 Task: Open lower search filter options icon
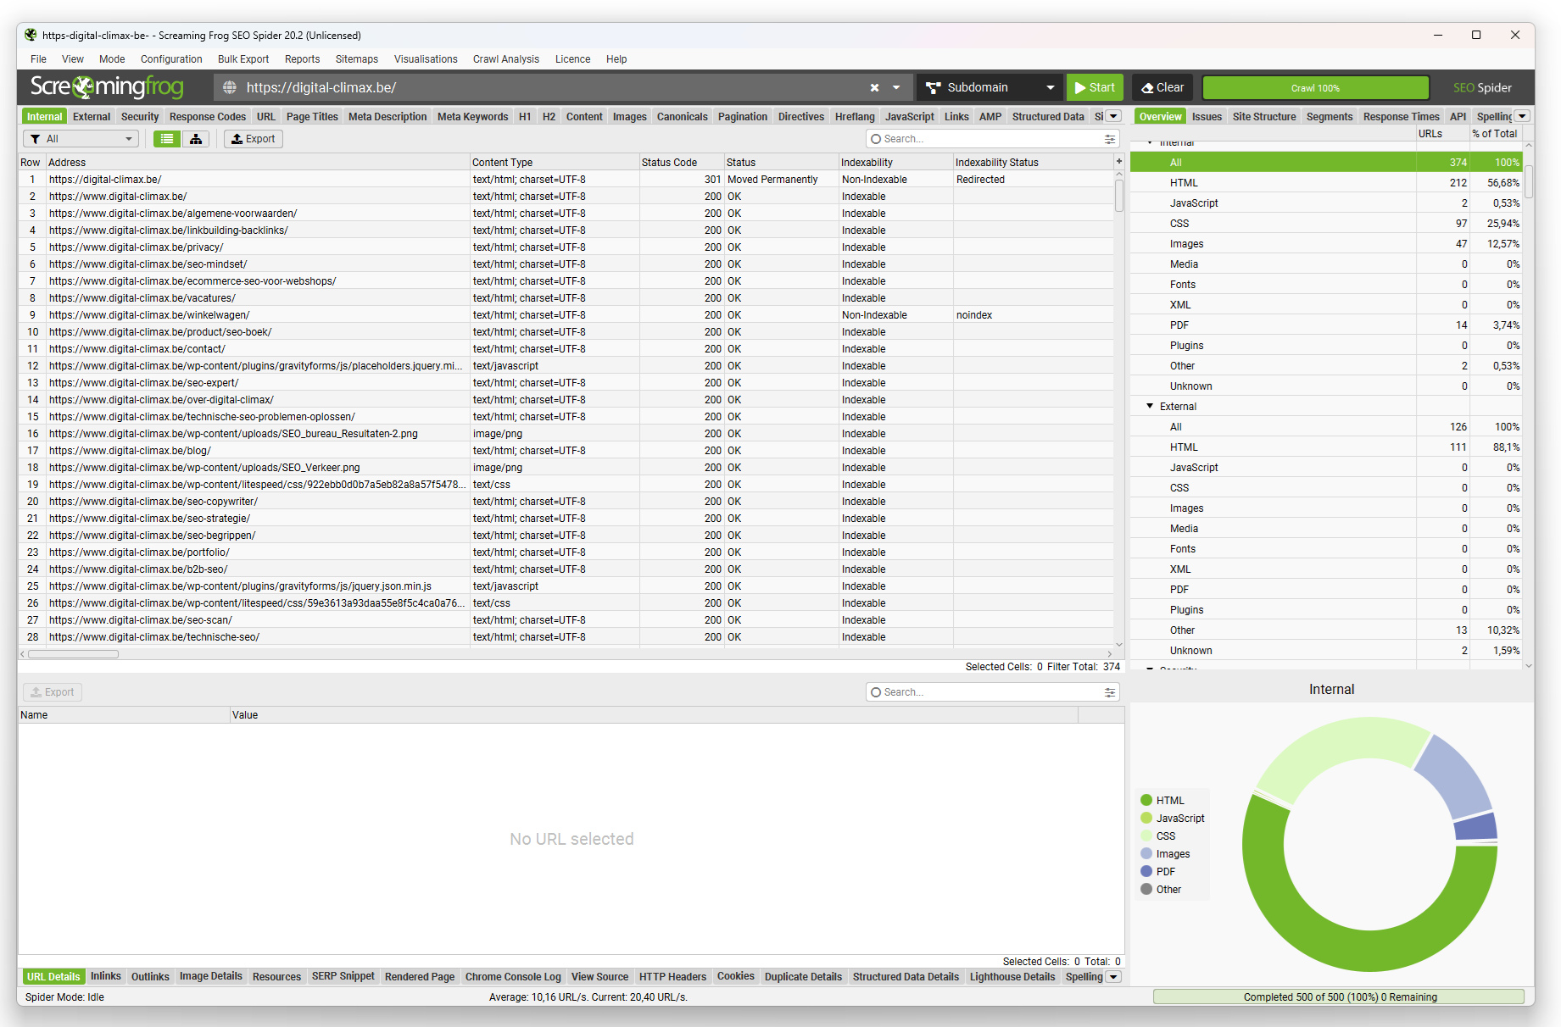1110,692
